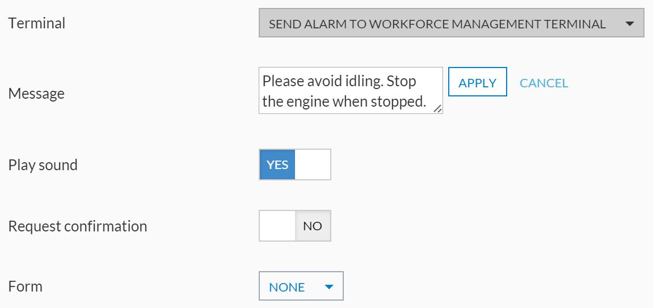Click the Request confirmation label

click(78, 226)
